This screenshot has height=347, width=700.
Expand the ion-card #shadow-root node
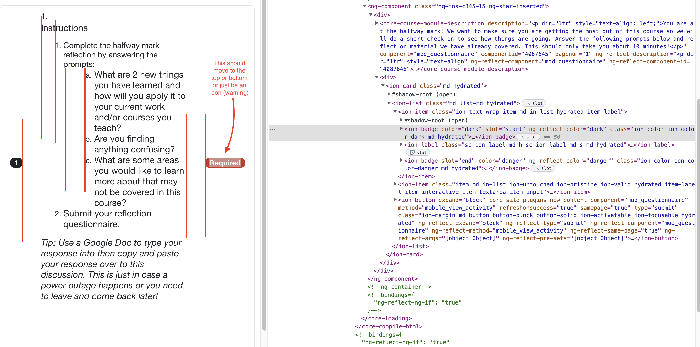pos(389,94)
